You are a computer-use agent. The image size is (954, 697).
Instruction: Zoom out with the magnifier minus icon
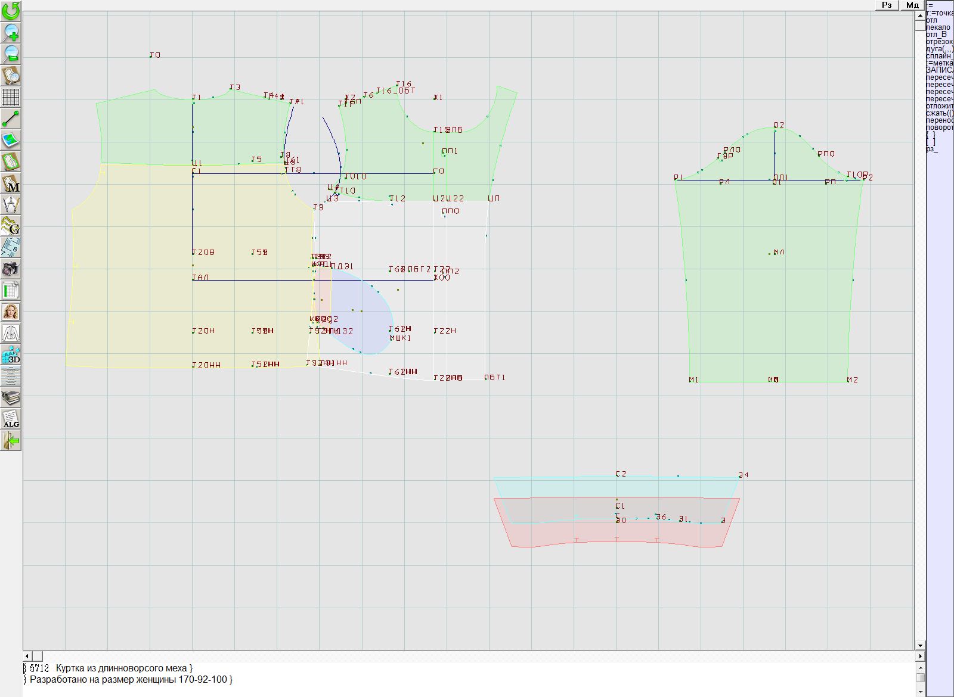tap(11, 54)
